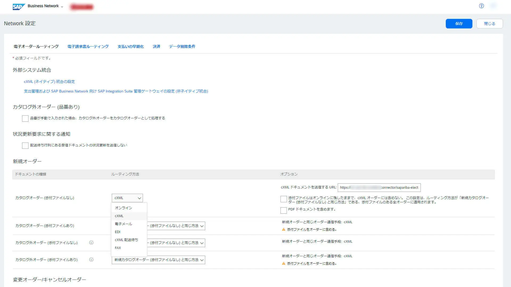
Task: Toggle 状況更新を送信しない checkbox
Action: click(x=25, y=146)
